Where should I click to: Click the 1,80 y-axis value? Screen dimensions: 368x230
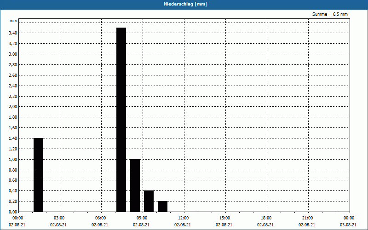(13, 117)
